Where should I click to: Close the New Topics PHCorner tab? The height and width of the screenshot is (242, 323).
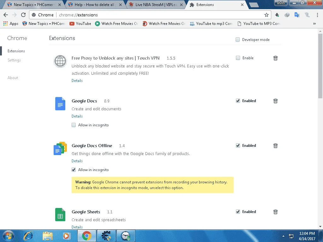pos(60,4)
